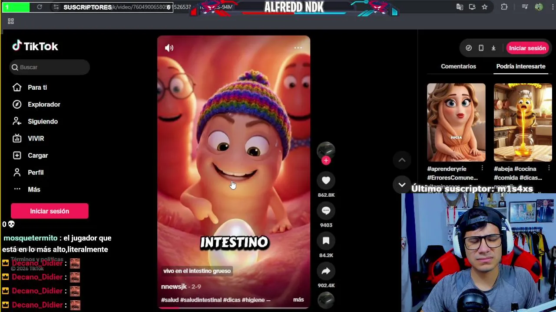Open browser media control icon
Screen dimensions: 556x312
click(525, 7)
